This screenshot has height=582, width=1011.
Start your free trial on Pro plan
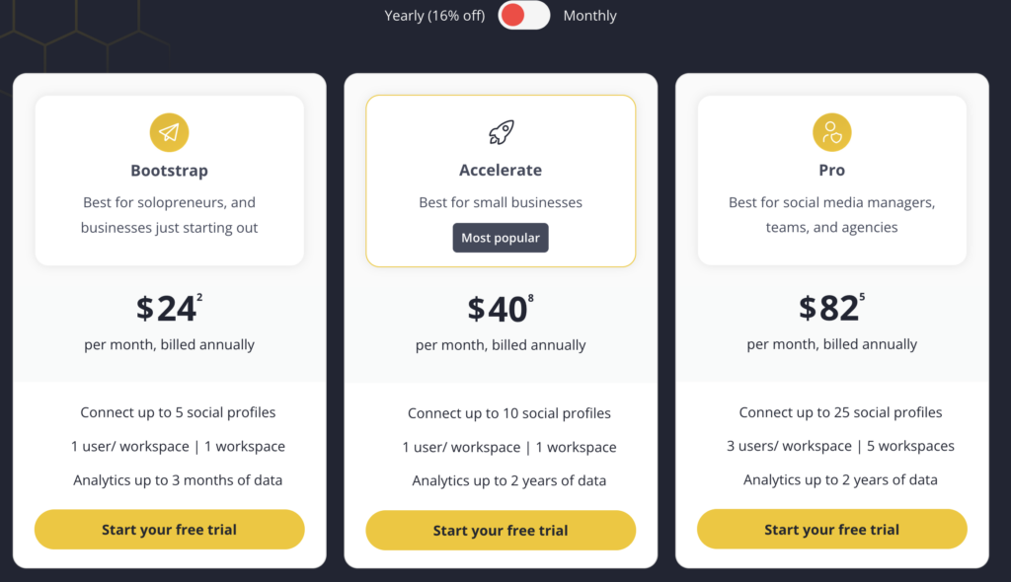click(x=831, y=530)
